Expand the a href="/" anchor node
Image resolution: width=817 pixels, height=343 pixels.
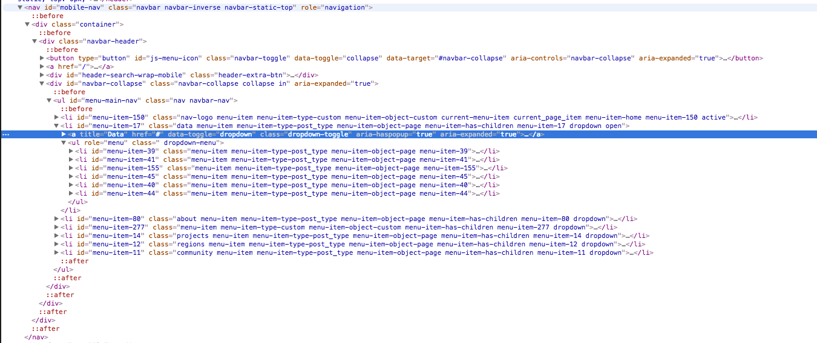42,67
